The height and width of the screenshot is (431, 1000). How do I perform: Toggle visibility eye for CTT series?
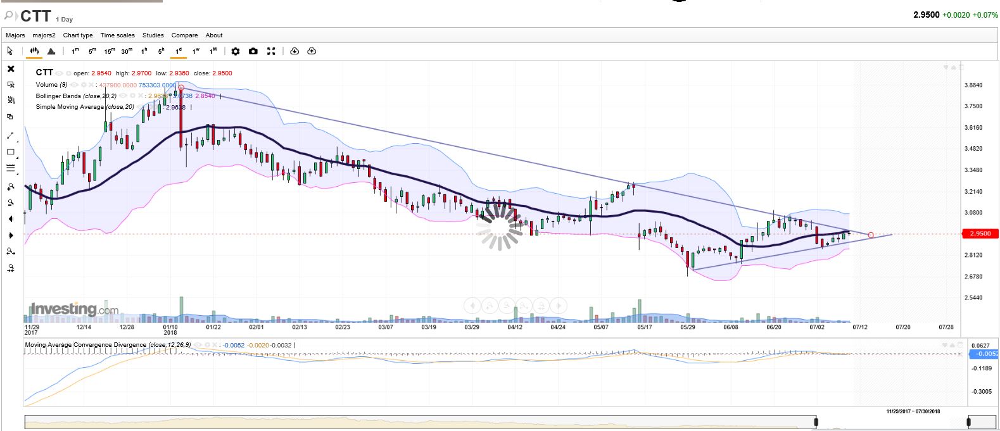click(59, 73)
